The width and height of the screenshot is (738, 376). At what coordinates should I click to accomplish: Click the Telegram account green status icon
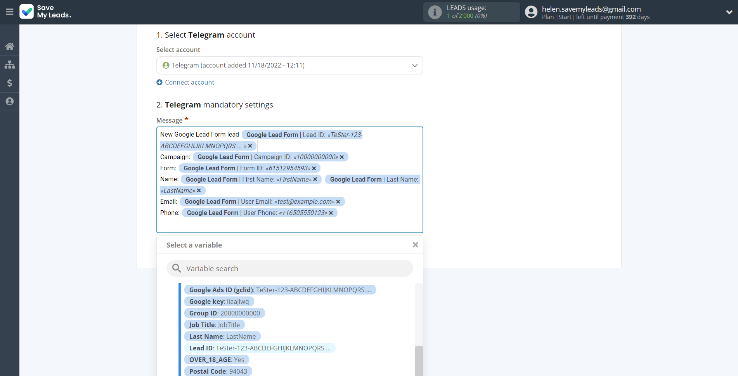pyautogui.click(x=166, y=65)
